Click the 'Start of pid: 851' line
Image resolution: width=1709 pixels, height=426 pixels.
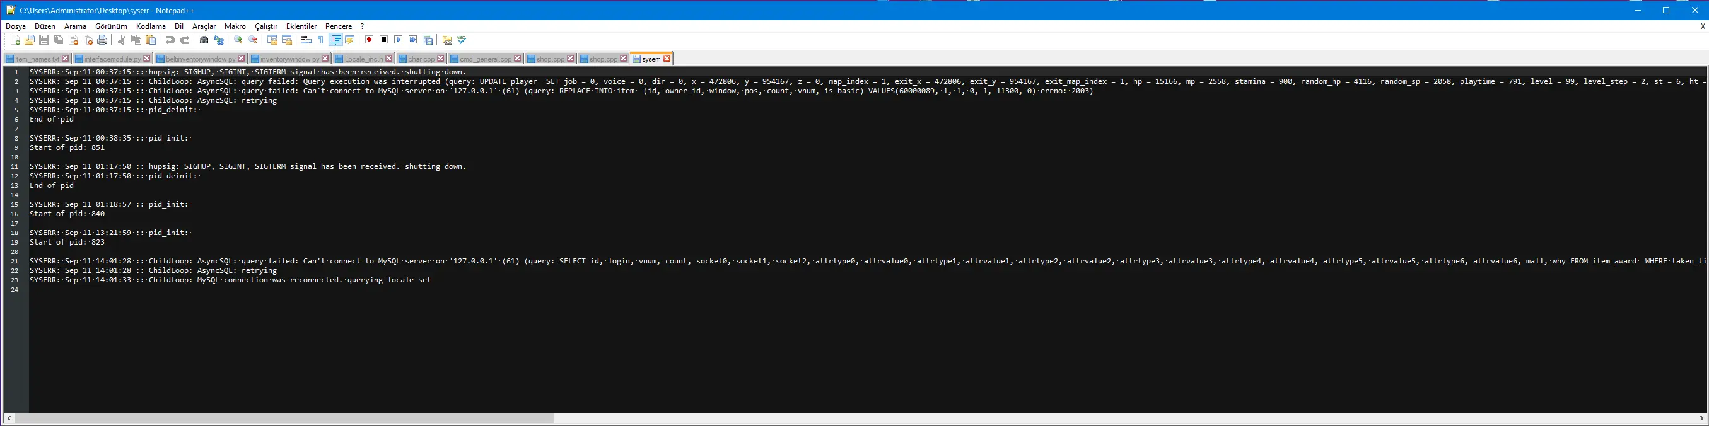coord(67,147)
